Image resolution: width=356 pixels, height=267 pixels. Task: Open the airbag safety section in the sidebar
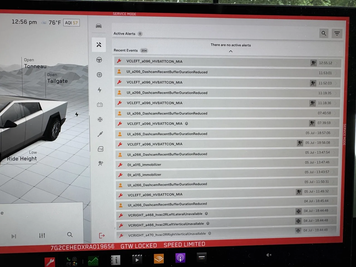point(101,164)
